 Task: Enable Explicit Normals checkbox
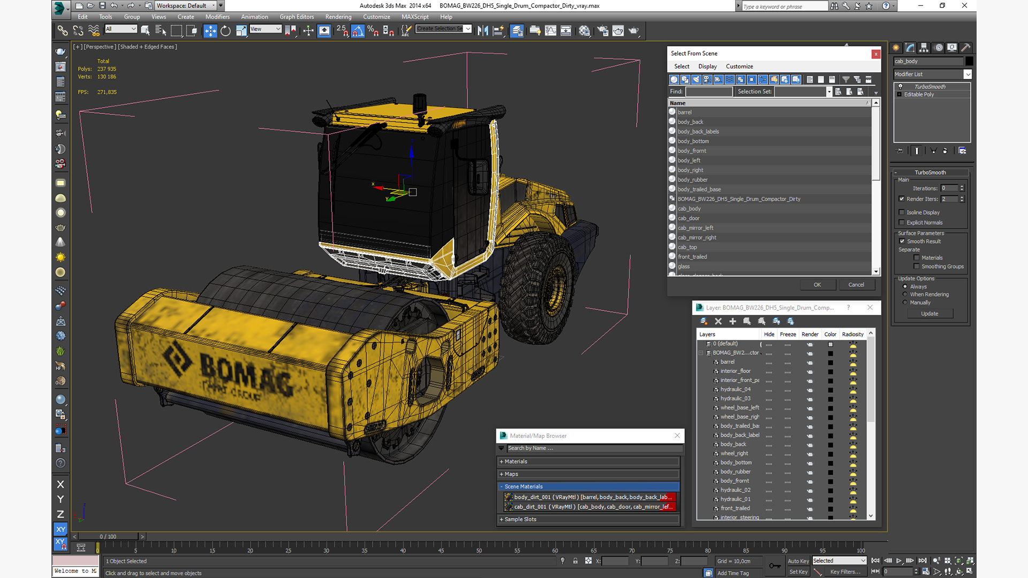[902, 223]
